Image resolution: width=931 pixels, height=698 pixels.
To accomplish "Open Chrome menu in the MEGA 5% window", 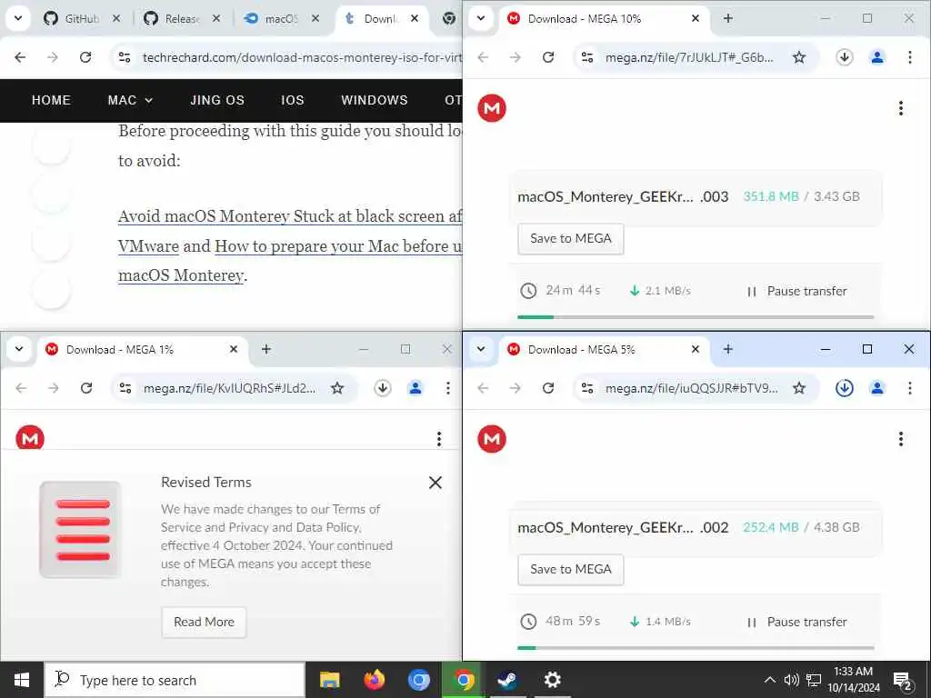I will click(909, 387).
